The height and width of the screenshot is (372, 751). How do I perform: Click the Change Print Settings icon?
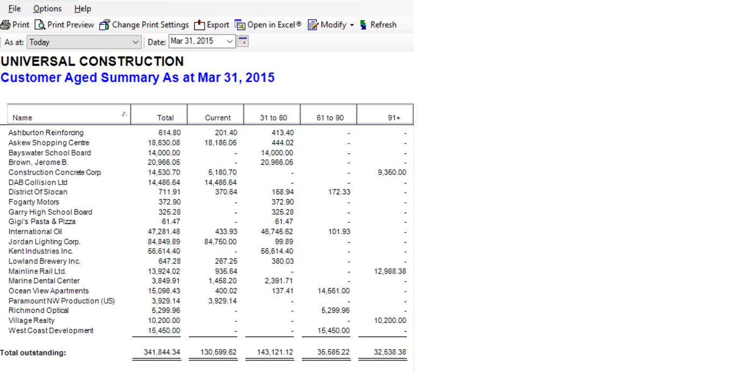pyautogui.click(x=104, y=25)
